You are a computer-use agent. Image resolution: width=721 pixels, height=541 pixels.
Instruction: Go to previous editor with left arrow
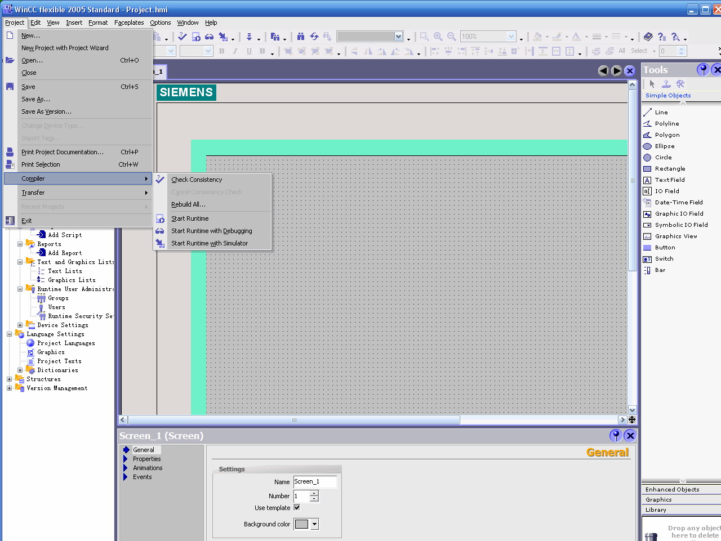[x=603, y=70]
